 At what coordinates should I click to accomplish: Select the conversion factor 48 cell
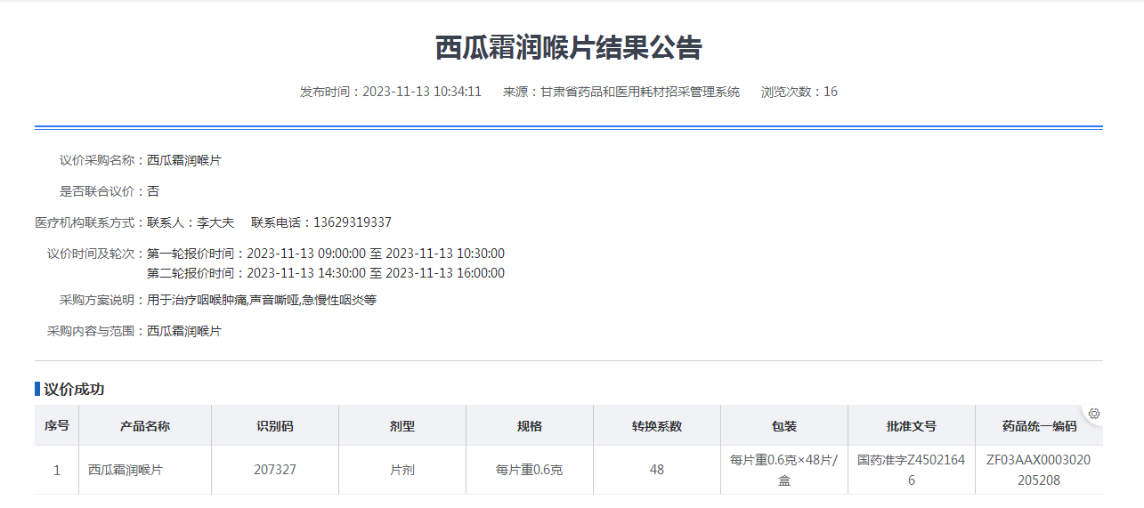657,470
